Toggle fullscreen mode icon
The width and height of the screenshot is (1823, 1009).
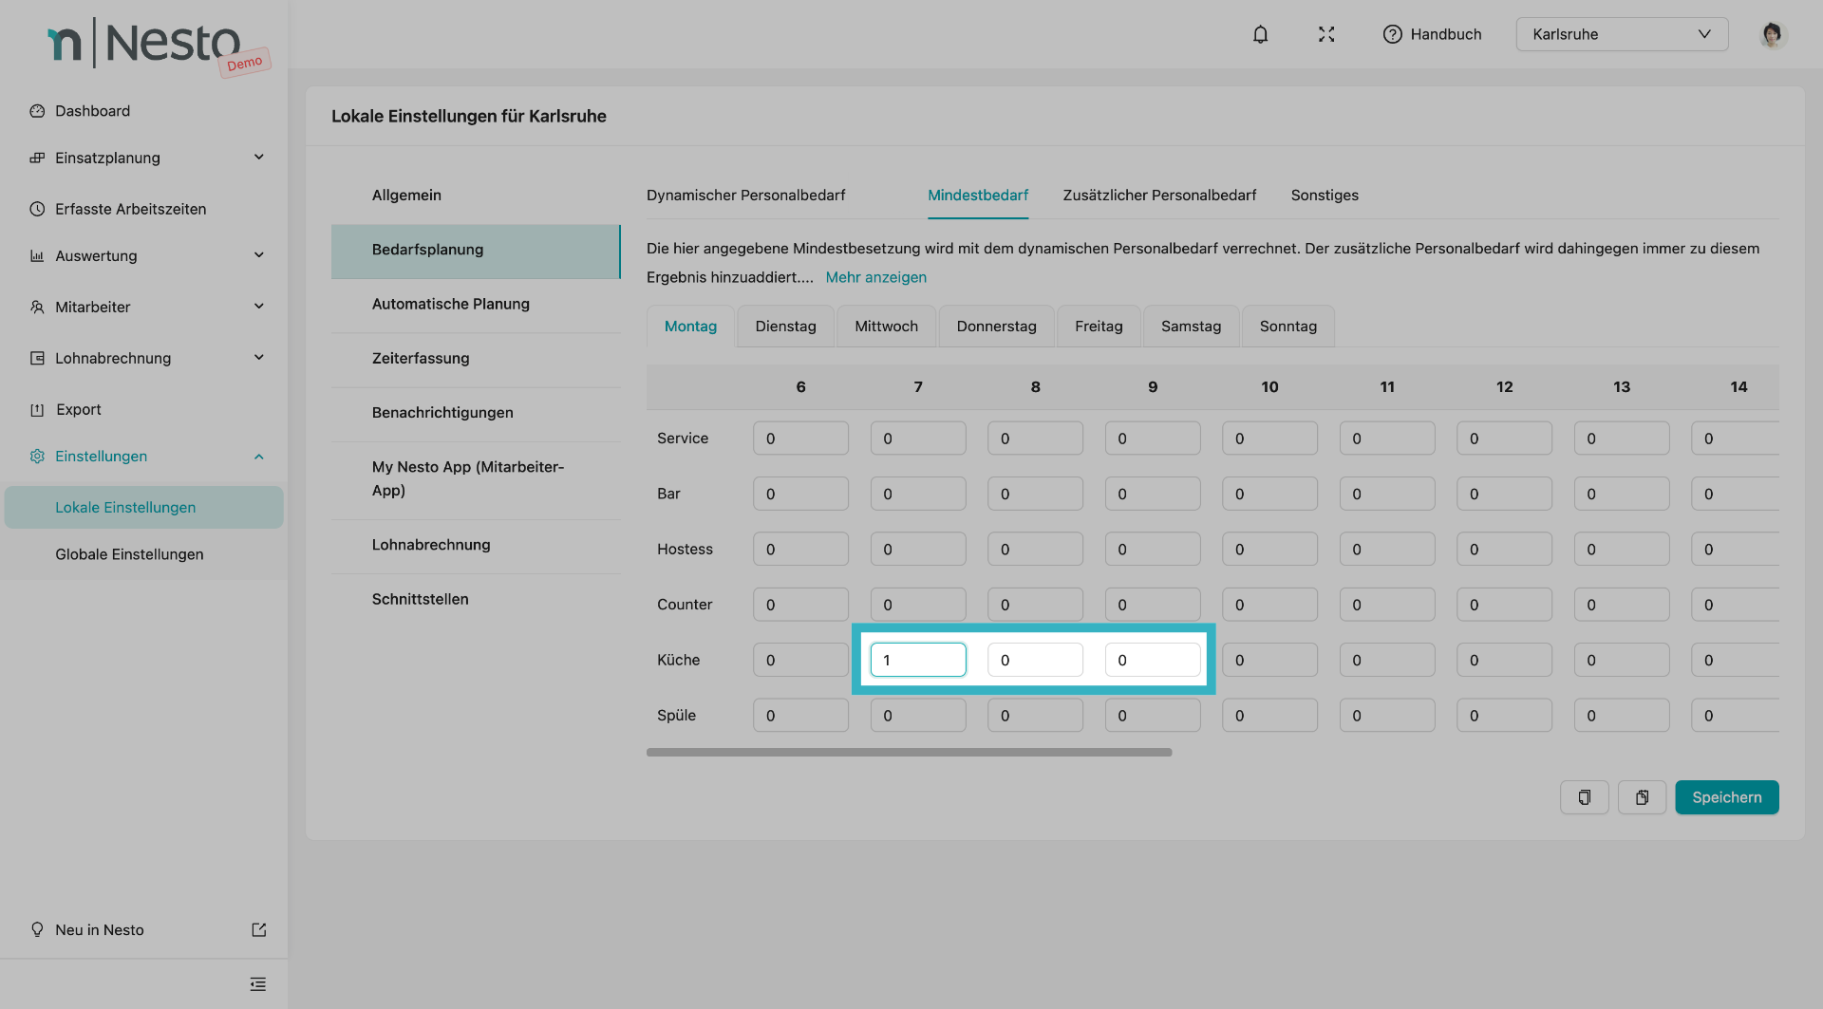[1326, 34]
